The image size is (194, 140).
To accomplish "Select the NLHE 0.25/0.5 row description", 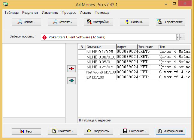I will click(x=101, y=67).
